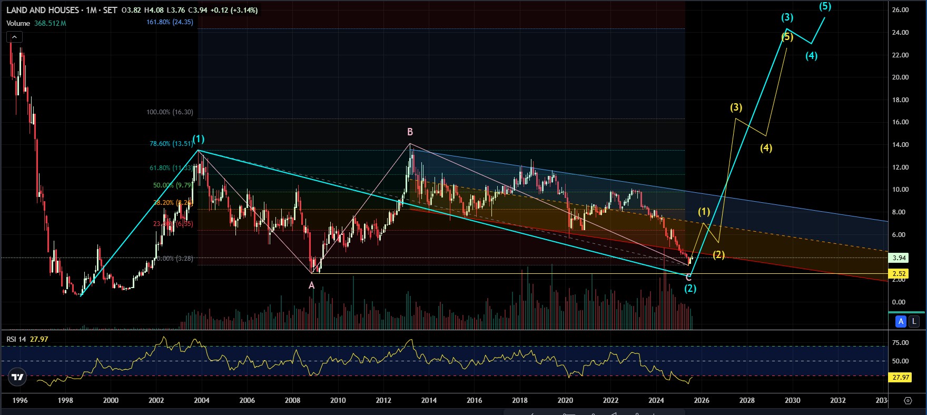Click the 50.00 level on RSI axis

click(x=900, y=361)
